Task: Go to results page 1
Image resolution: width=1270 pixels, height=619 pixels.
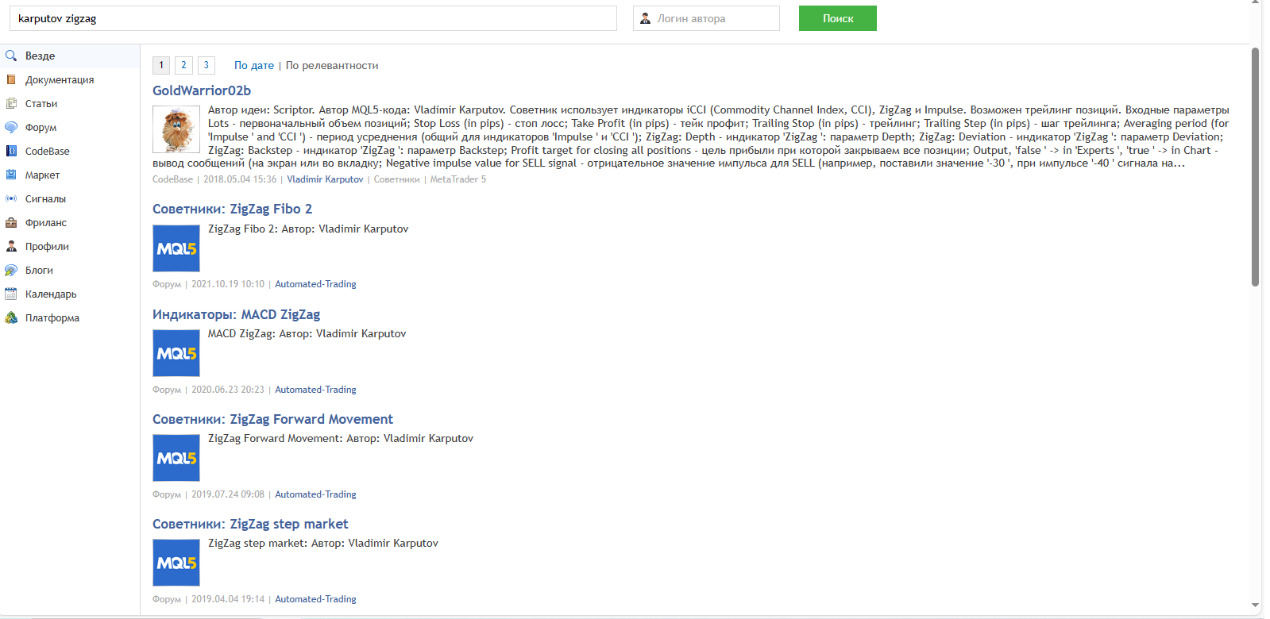Action: [x=161, y=65]
